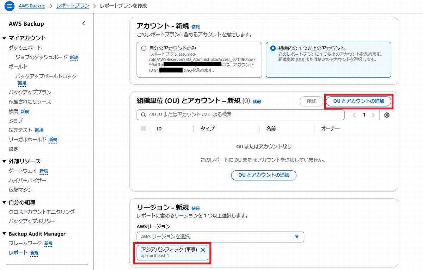423x270 pixels.
Task: Click the AWS Backup breadcrumb link
Action: pyautogui.click(x=32, y=6)
